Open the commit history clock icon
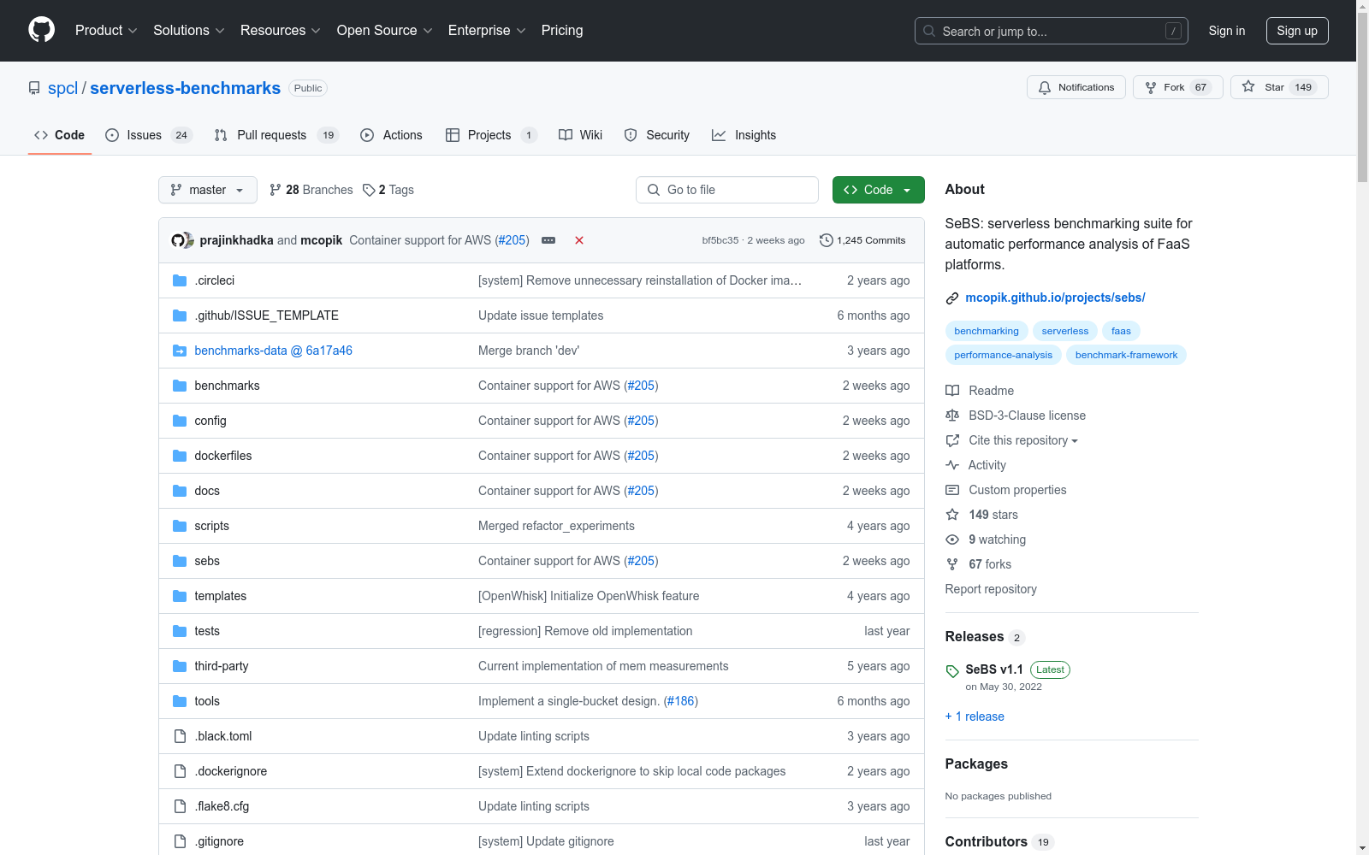1369x855 pixels. pyautogui.click(x=826, y=240)
